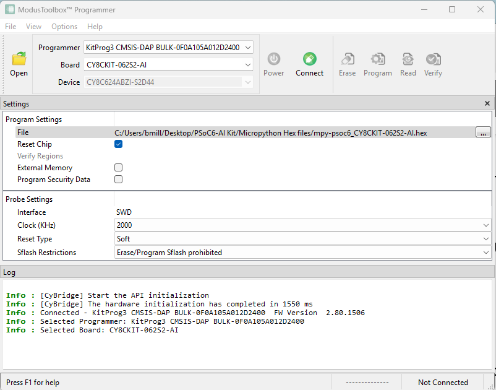The image size is (496, 390).
Task: Close the Settings panel
Action: click(487, 103)
